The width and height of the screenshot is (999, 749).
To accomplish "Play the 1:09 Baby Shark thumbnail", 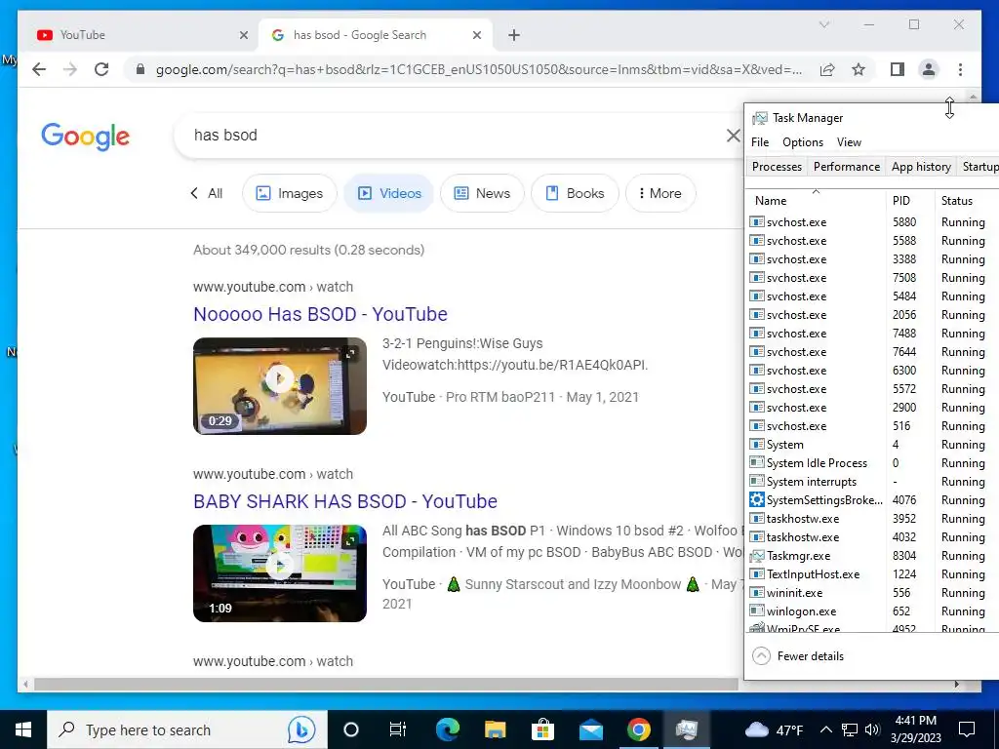I will [280, 573].
